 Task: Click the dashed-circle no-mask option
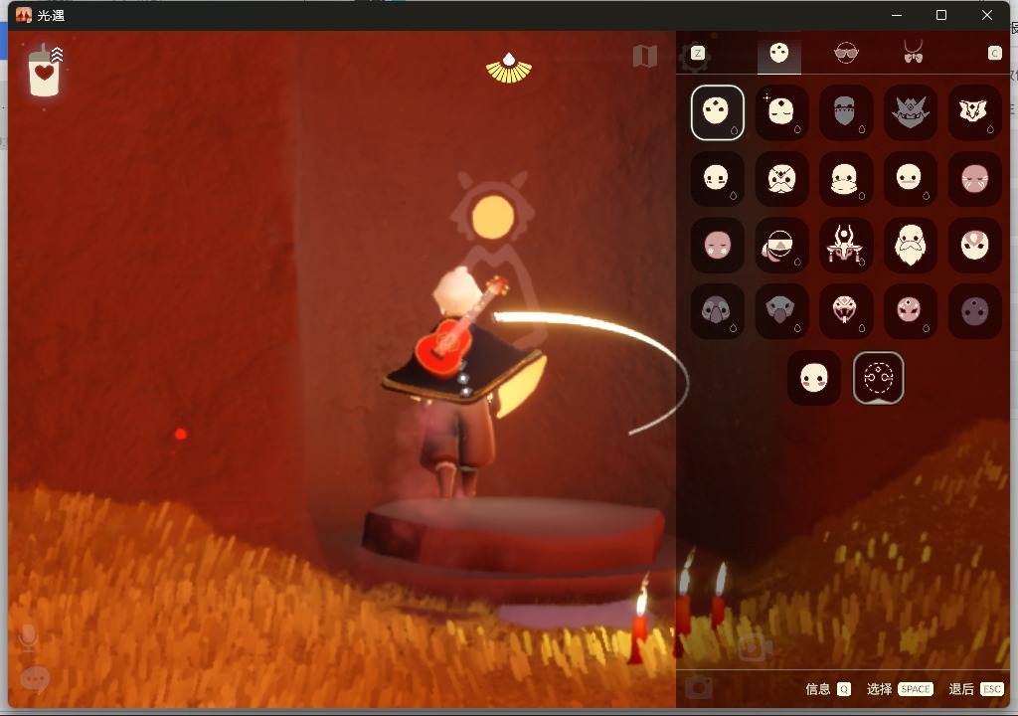click(878, 378)
